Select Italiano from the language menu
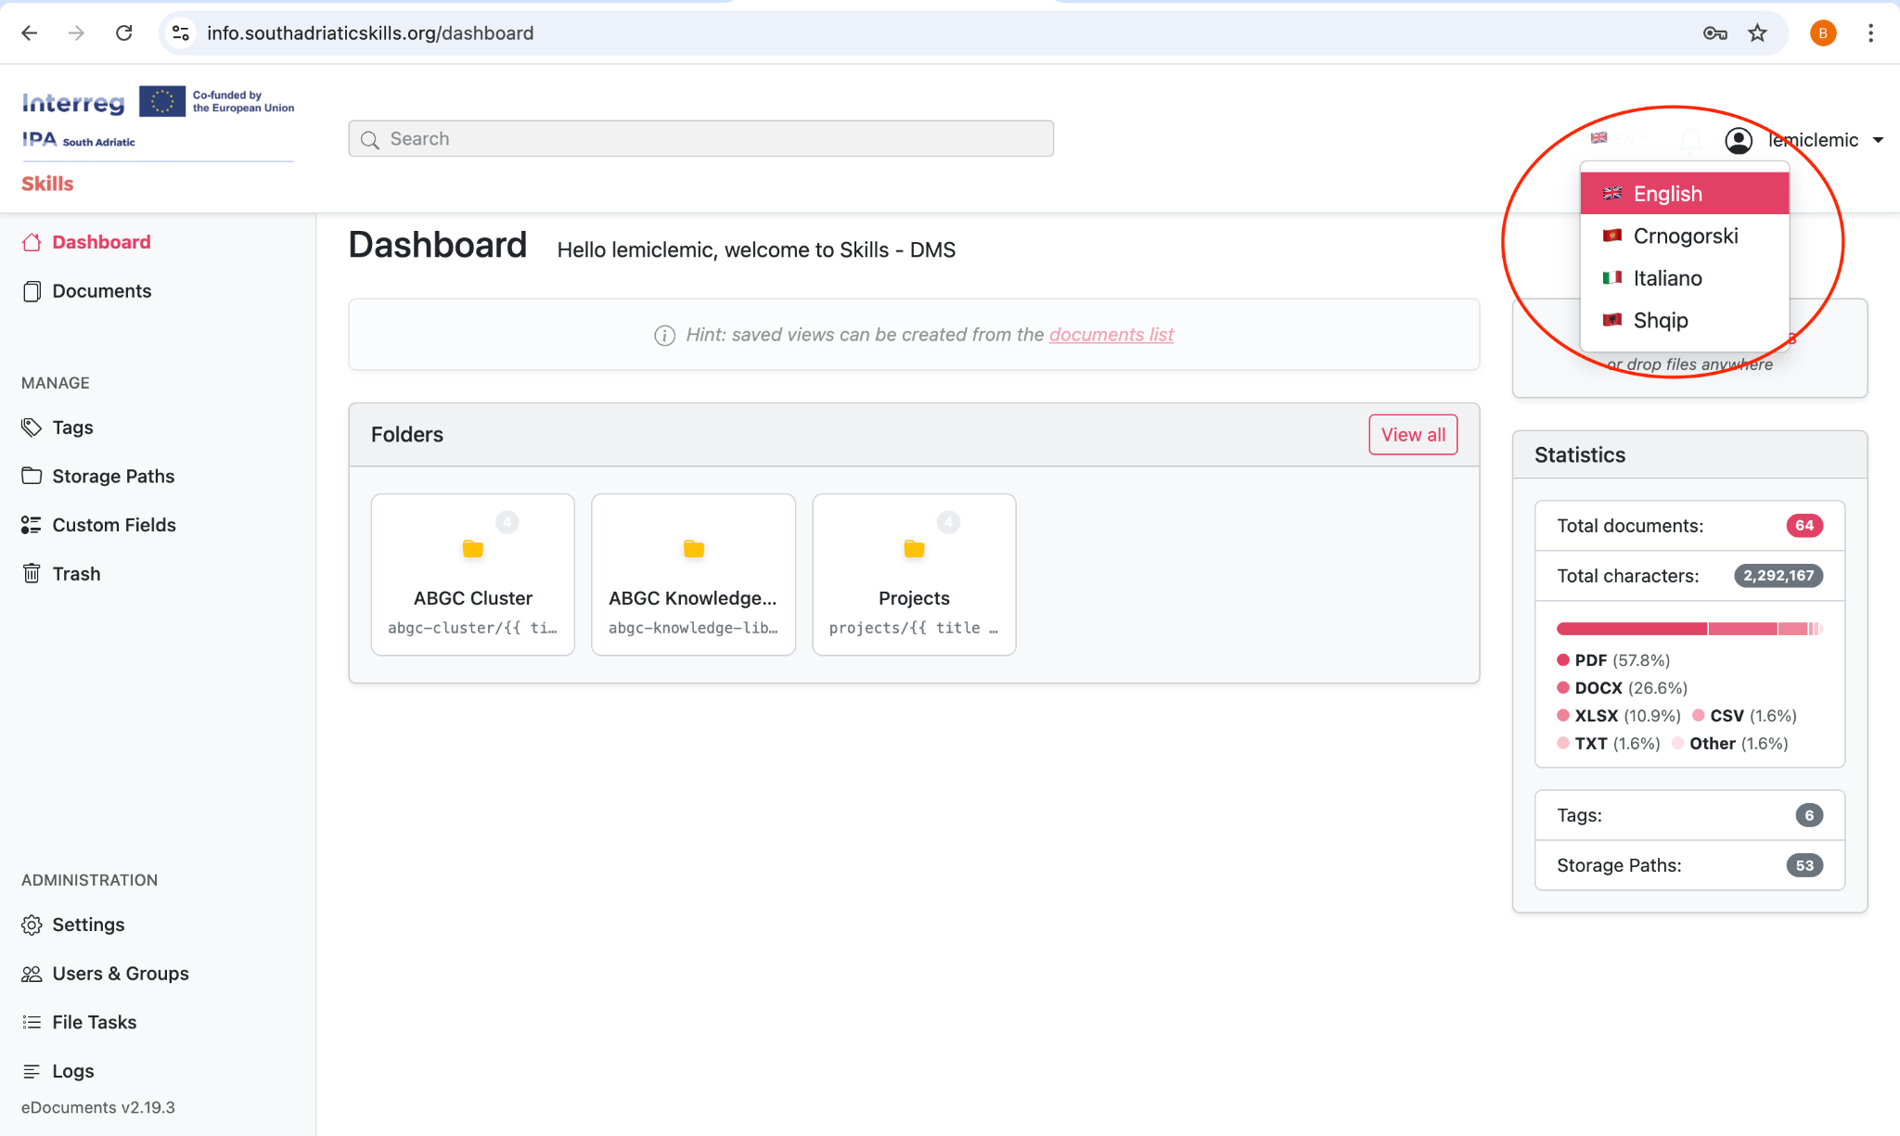The height and width of the screenshot is (1136, 1900). (1667, 277)
